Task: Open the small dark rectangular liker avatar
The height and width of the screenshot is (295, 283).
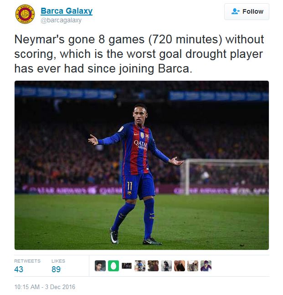Action: point(127,266)
